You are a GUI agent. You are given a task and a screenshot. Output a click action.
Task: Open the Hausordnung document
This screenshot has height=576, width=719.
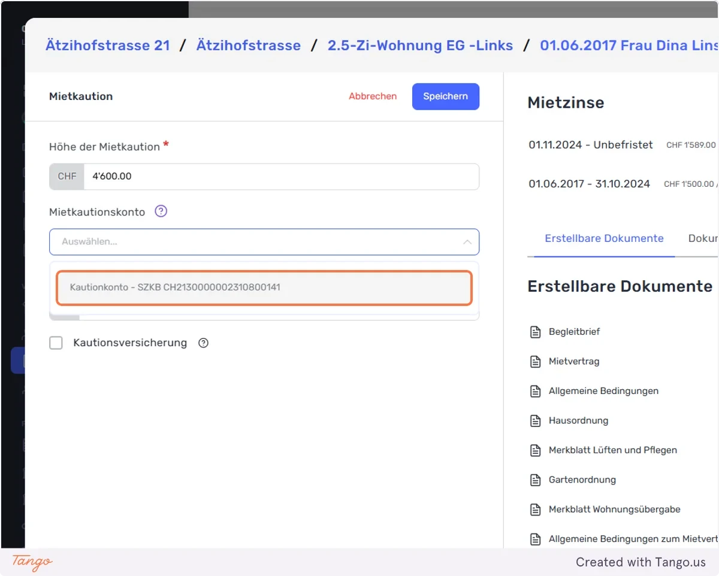pyautogui.click(x=578, y=421)
